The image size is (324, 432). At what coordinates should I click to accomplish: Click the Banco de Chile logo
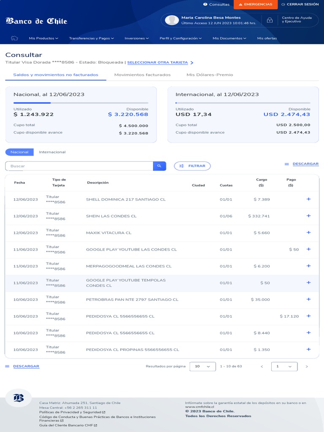tap(36, 21)
